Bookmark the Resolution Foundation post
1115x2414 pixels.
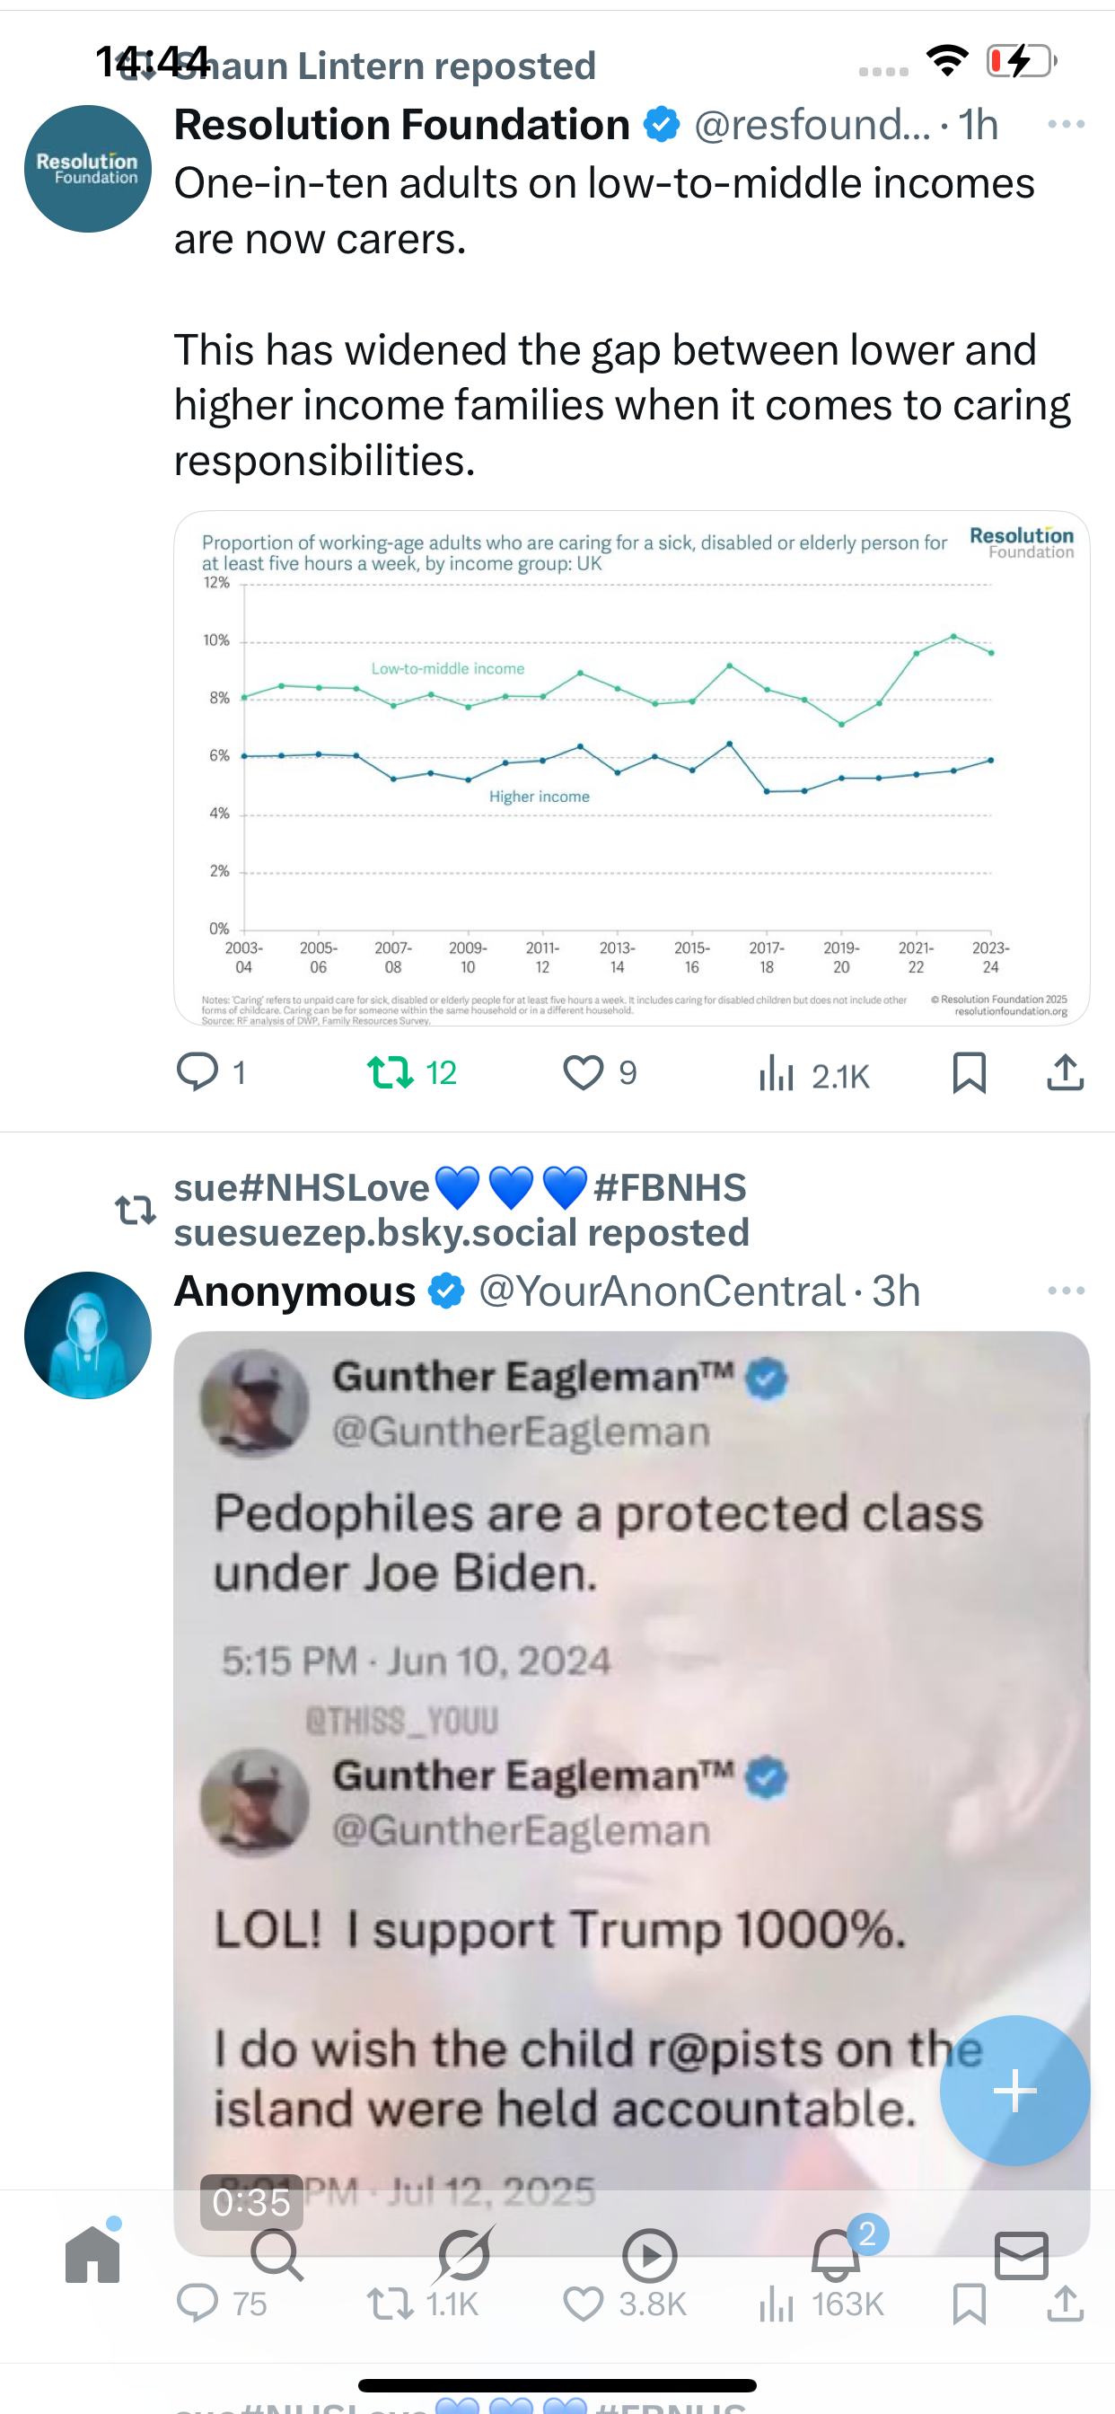coord(969,1072)
